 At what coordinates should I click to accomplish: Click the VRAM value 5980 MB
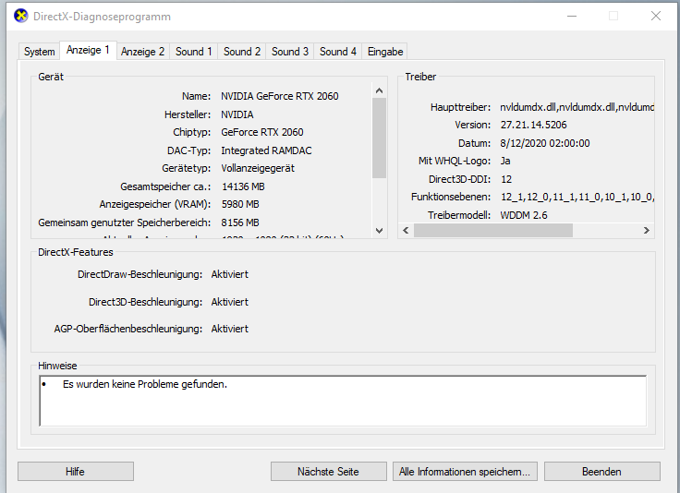coord(240,204)
